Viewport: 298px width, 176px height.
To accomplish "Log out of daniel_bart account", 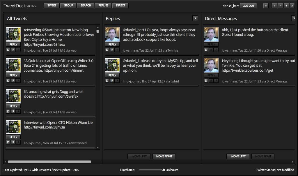I will click(249, 6).
